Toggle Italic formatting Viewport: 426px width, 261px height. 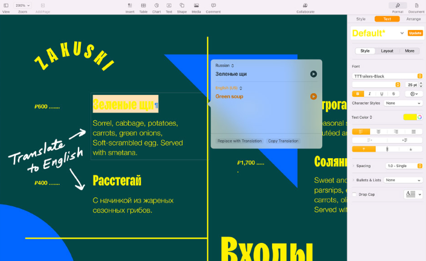coord(369,94)
